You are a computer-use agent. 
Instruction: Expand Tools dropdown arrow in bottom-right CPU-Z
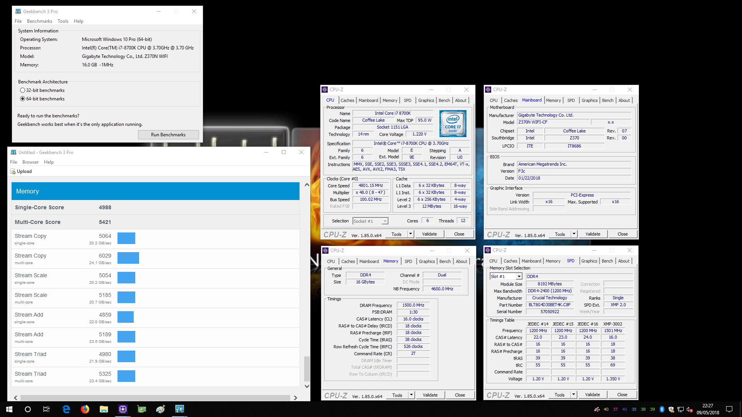coord(574,395)
